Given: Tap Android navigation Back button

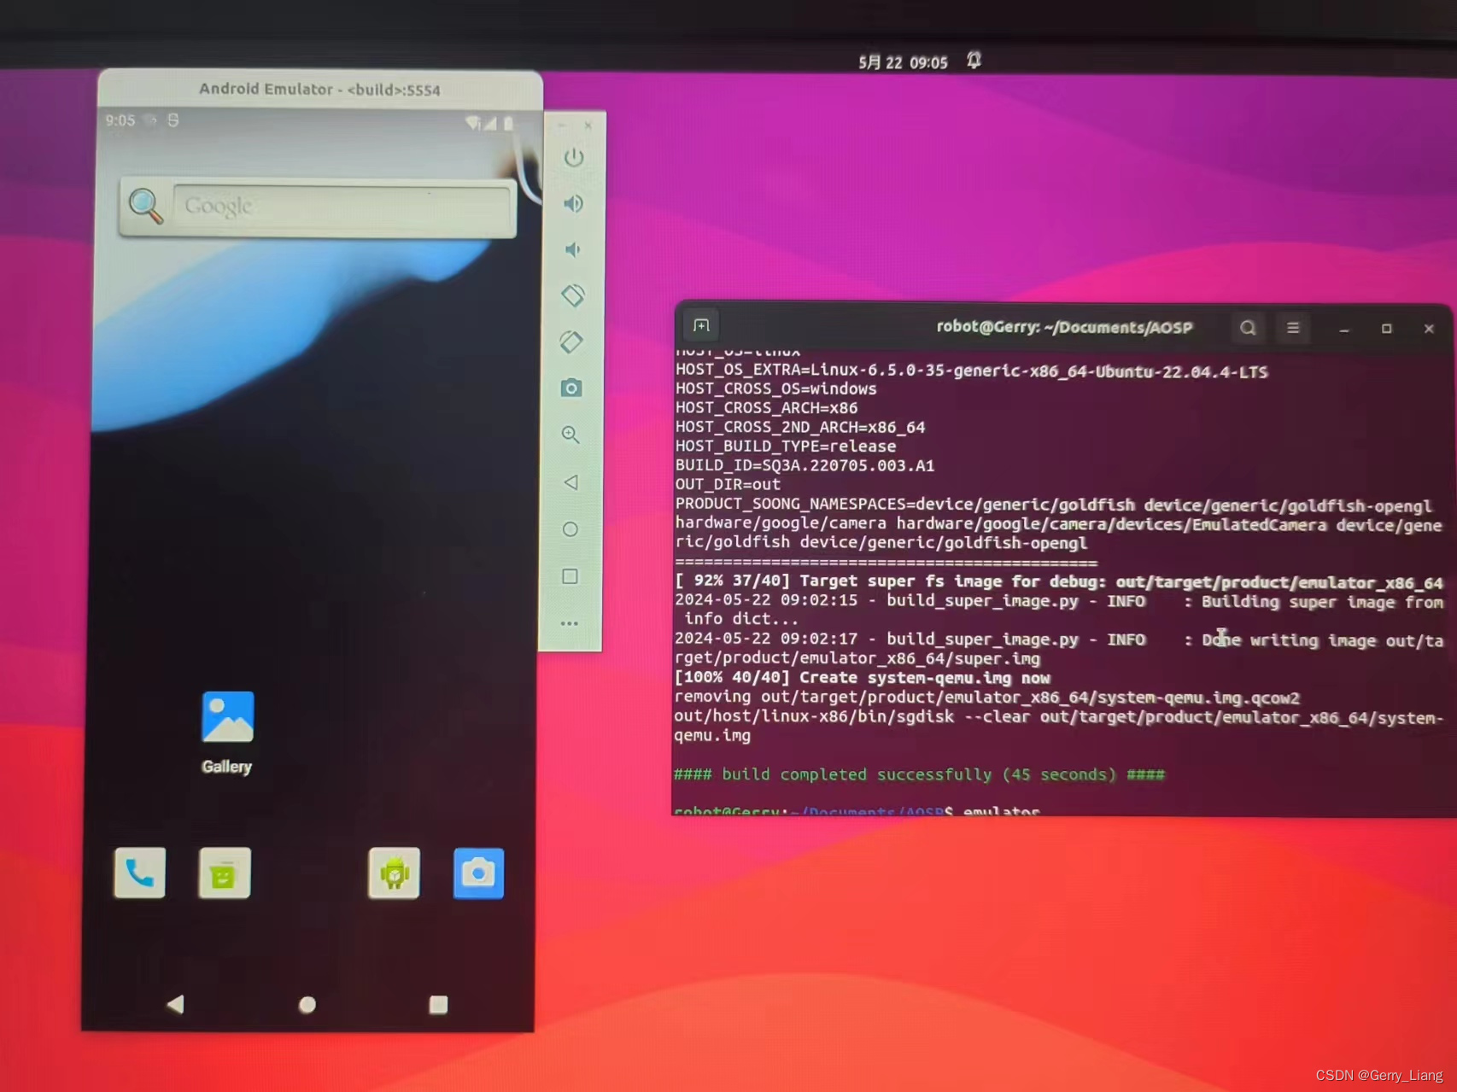Looking at the screenshot, I should coord(176,1004).
